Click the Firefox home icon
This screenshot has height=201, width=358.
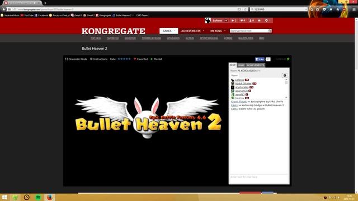(x=338, y=9)
